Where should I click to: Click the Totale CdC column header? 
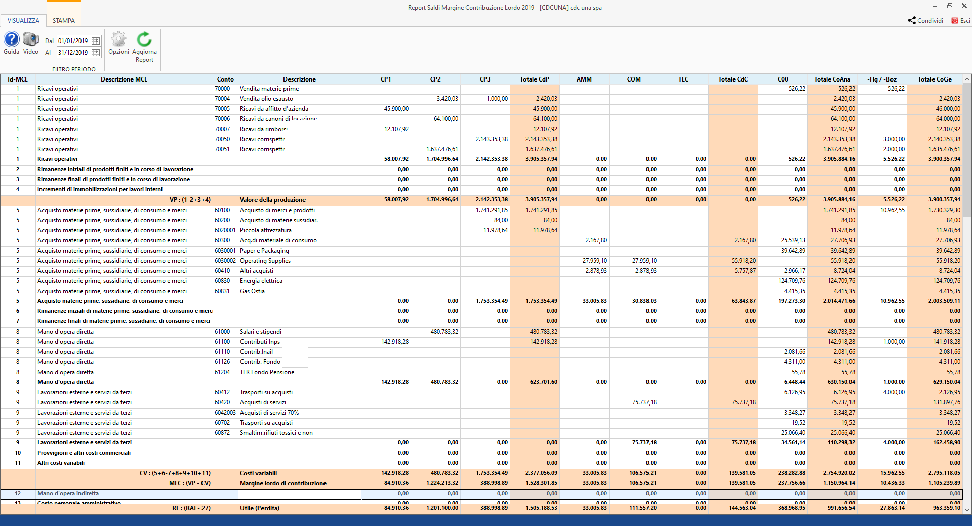click(x=733, y=79)
